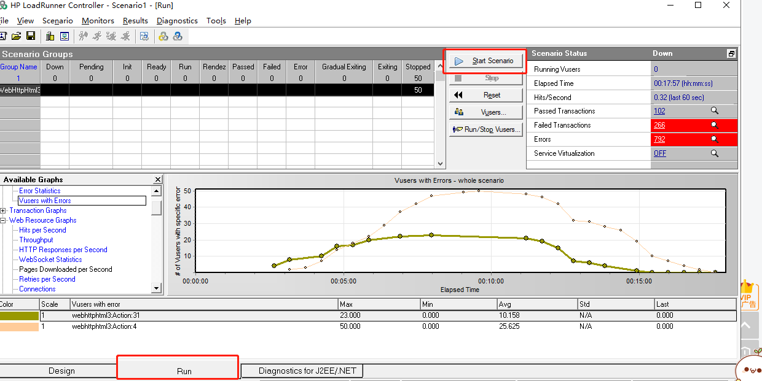Open magnifier for Service Virtualization
The height and width of the screenshot is (381, 762).
coord(715,153)
